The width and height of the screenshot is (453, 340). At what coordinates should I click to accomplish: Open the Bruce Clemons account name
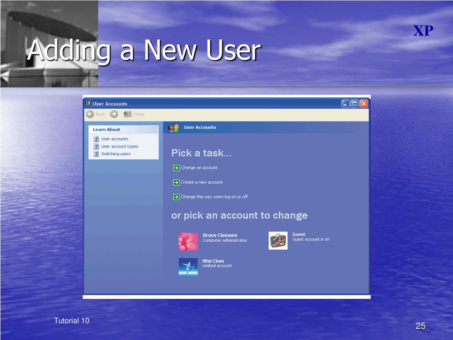[x=220, y=236]
